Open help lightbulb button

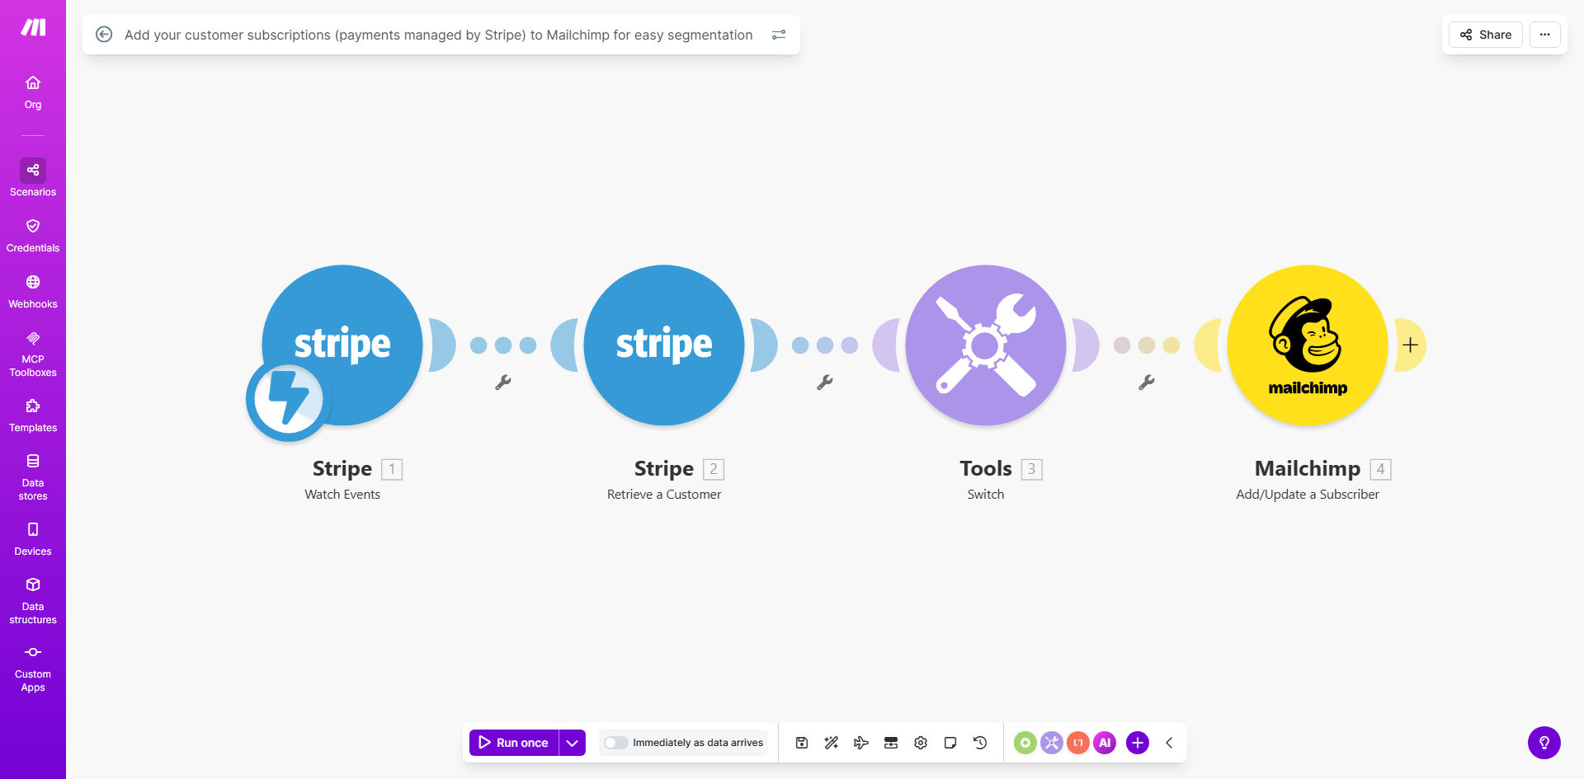point(1544,743)
